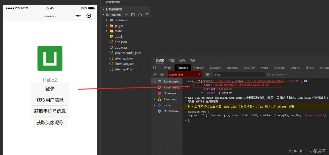Click the blue object info badge after res
This screenshot has width=329, height=155.
pyautogui.click(x=305, y=81)
